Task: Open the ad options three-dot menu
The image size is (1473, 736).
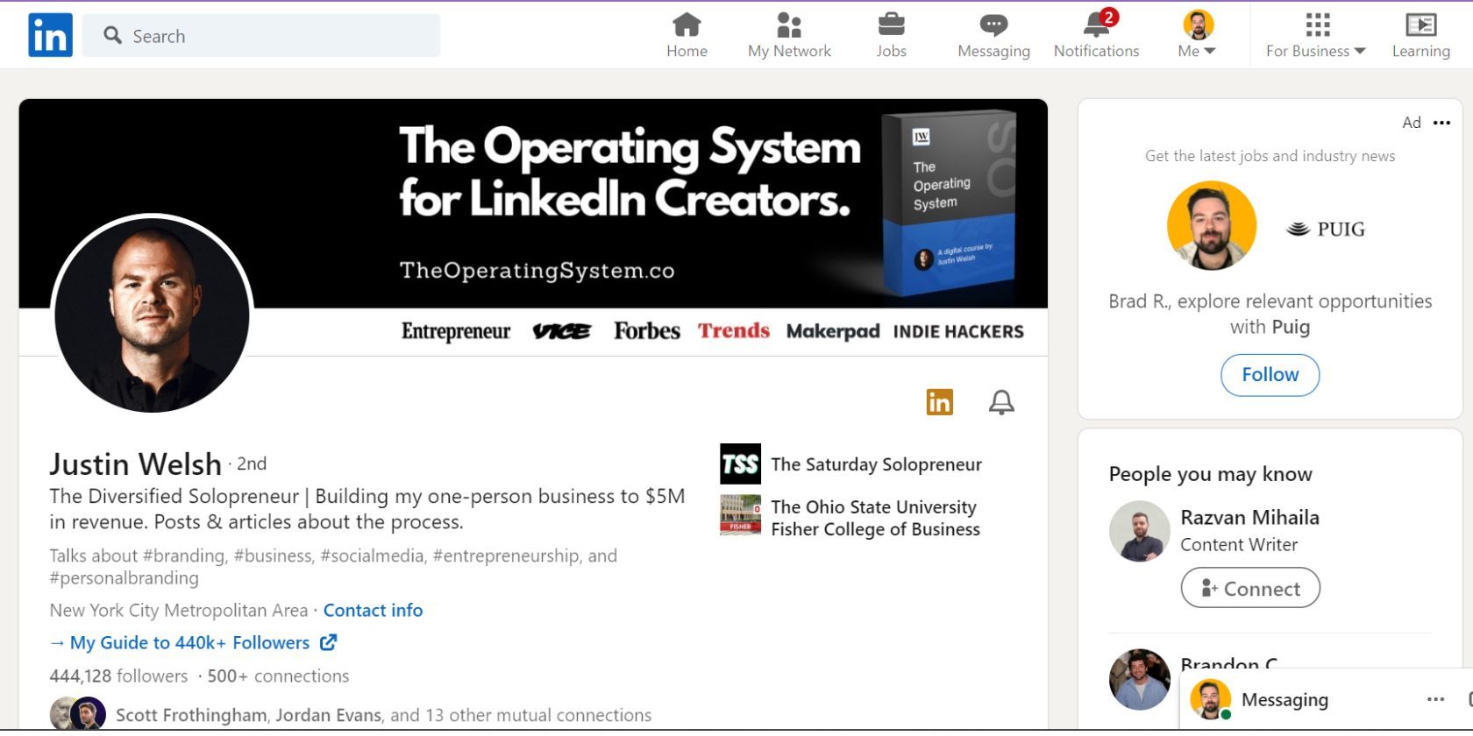Action: (1441, 123)
